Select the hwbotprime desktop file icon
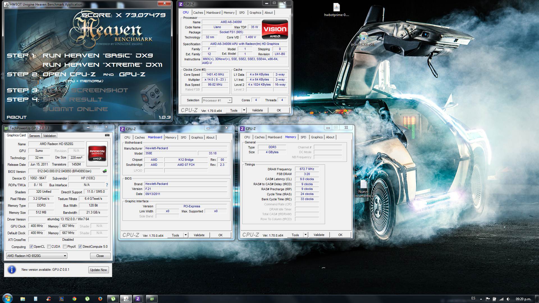The height and width of the screenshot is (303, 539). [x=336, y=10]
